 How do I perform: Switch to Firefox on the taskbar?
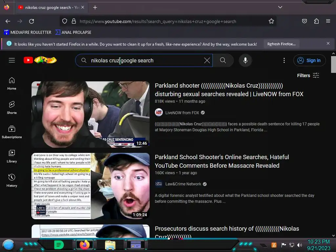click(84, 245)
